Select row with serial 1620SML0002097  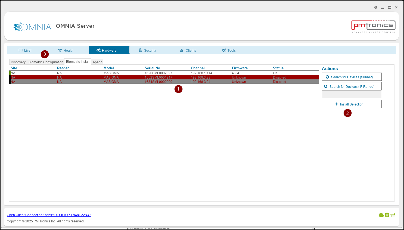164,73
